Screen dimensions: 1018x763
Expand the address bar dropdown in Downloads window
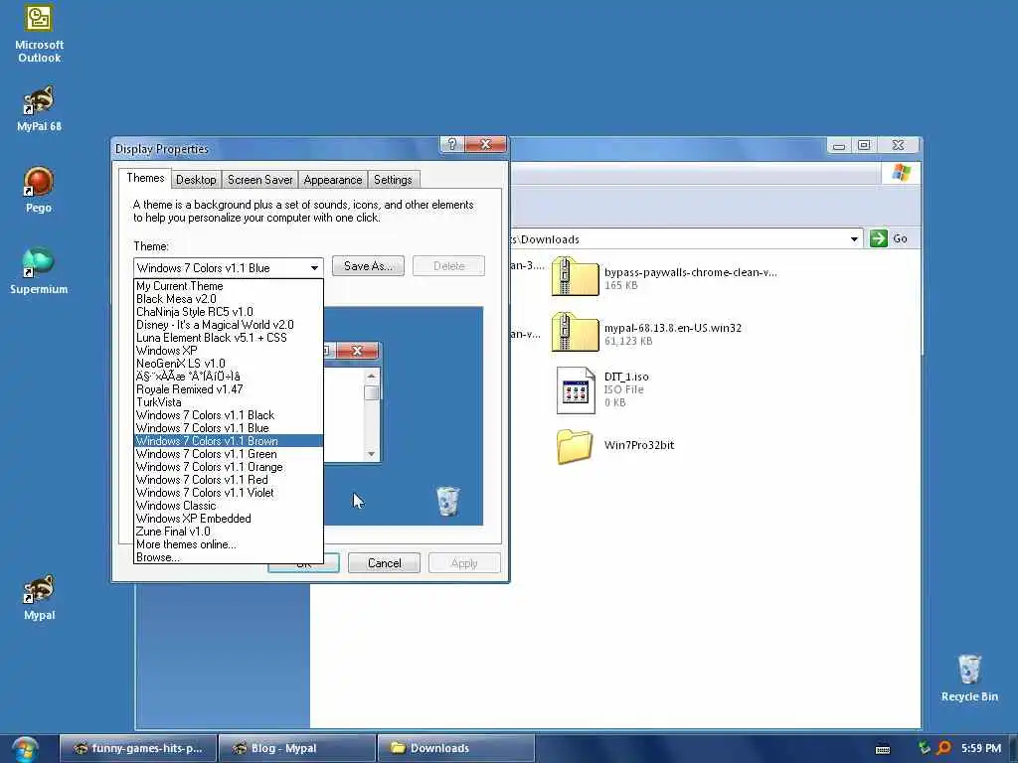(854, 239)
